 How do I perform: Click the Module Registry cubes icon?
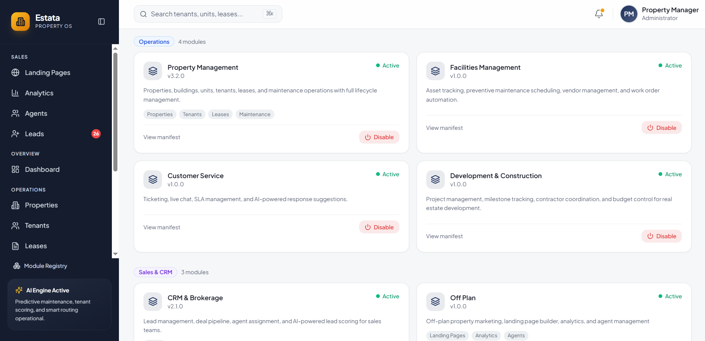click(17, 266)
